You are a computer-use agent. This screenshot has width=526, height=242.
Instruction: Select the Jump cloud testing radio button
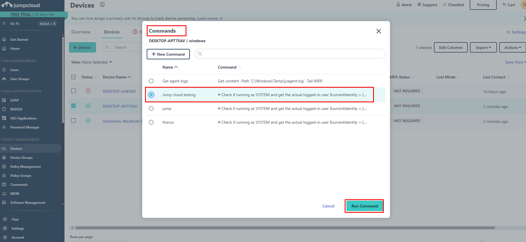pos(151,95)
